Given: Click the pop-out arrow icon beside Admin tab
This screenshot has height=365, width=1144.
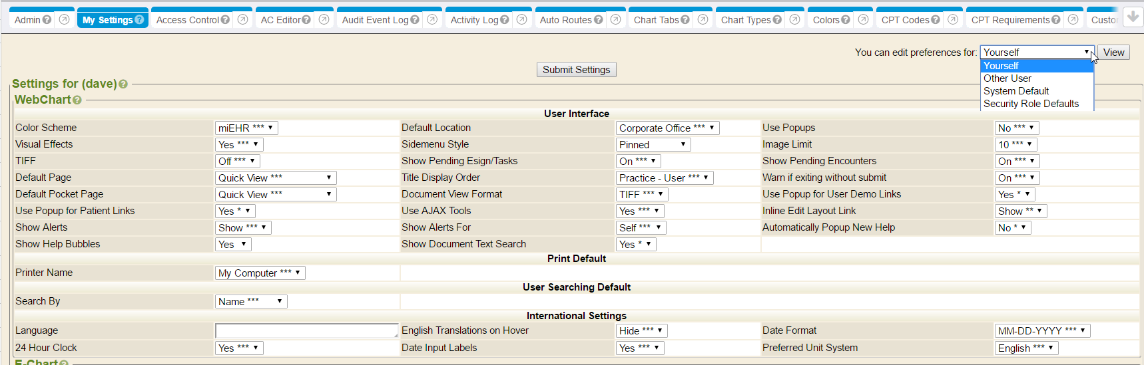Looking at the screenshot, I should coord(64,20).
